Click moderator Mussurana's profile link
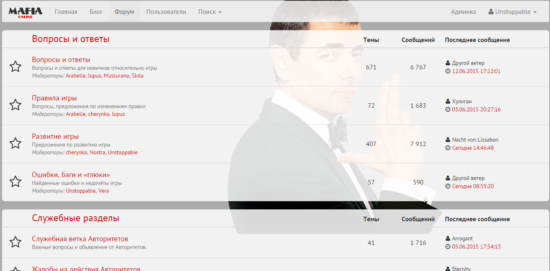 point(116,76)
